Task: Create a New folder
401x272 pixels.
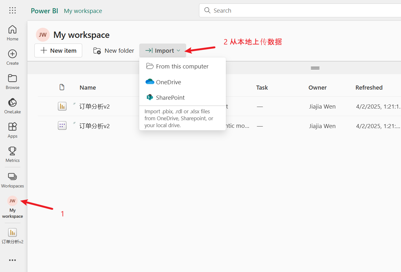Action: pos(114,50)
